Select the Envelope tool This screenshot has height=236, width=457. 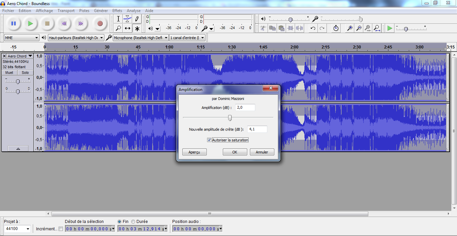pyautogui.click(x=127, y=19)
